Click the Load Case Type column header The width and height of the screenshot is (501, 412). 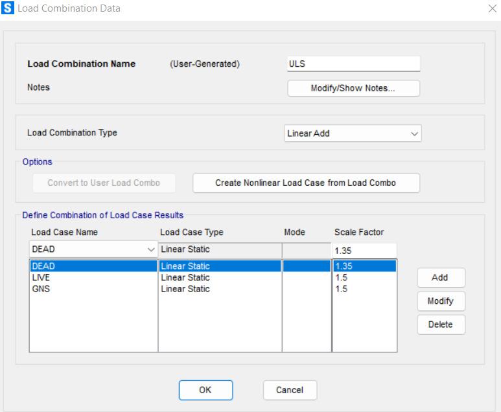(x=192, y=232)
